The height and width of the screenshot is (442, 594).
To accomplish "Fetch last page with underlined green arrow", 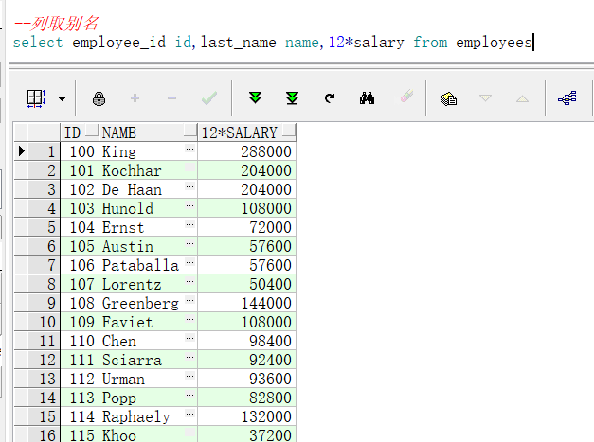I will 292,98.
